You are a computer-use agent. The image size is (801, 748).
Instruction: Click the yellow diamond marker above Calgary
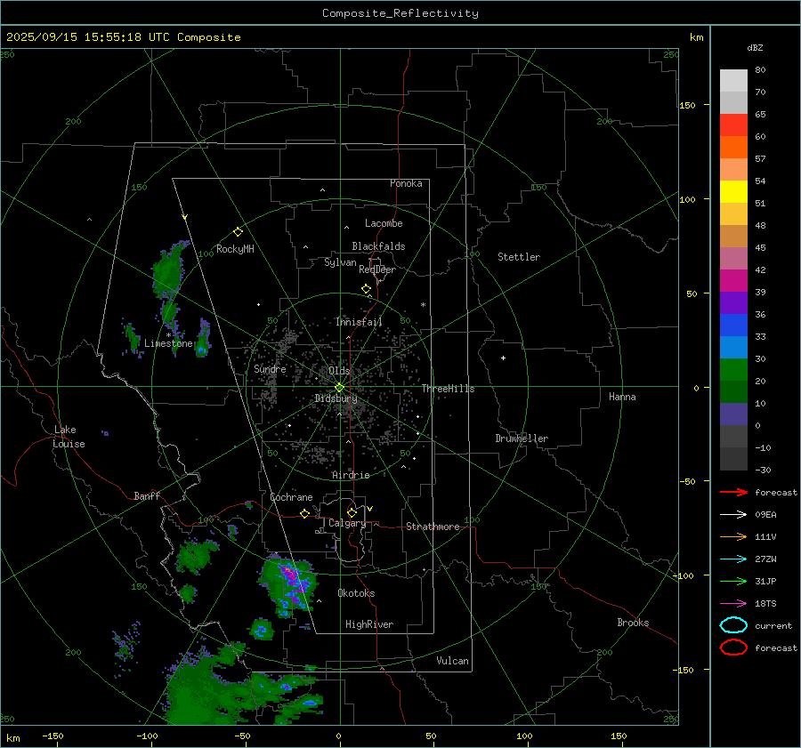pos(352,512)
